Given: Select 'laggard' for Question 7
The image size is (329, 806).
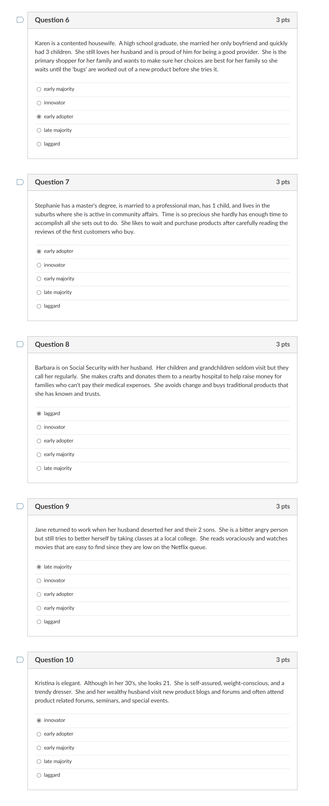Looking at the screenshot, I should (x=39, y=306).
